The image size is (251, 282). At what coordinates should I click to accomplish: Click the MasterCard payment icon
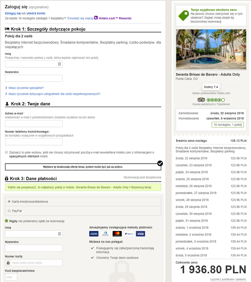(x=117, y=234)
